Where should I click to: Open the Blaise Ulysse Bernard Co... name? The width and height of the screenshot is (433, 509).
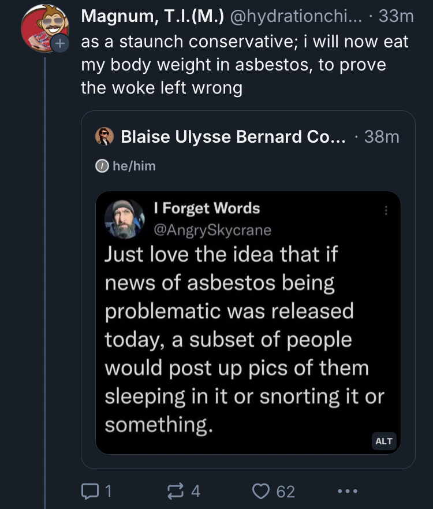tap(233, 136)
